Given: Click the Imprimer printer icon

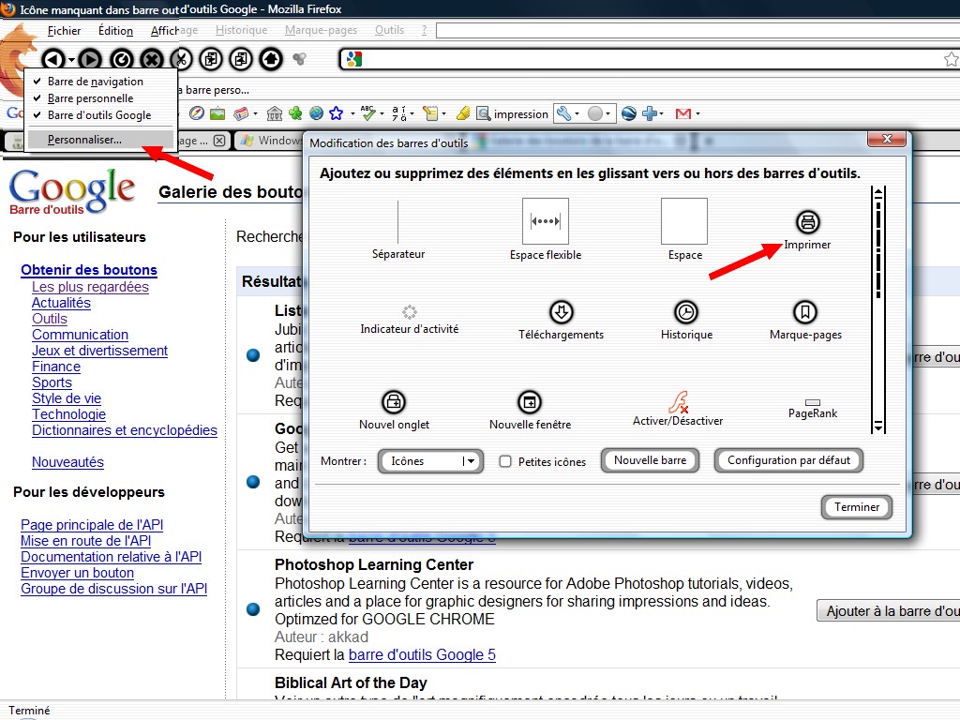Looking at the screenshot, I should pos(807,222).
